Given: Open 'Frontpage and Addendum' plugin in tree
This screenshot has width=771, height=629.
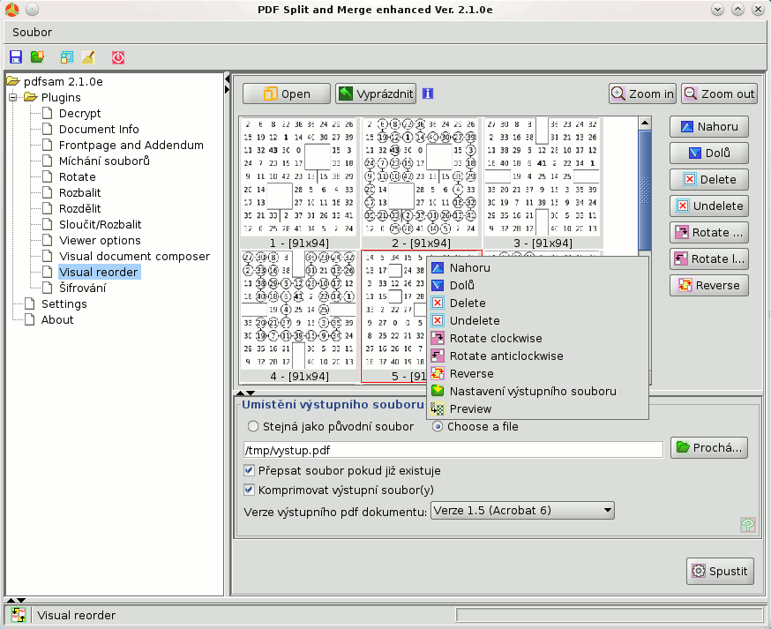Looking at the screenshot, I should [x=131, y=145].
